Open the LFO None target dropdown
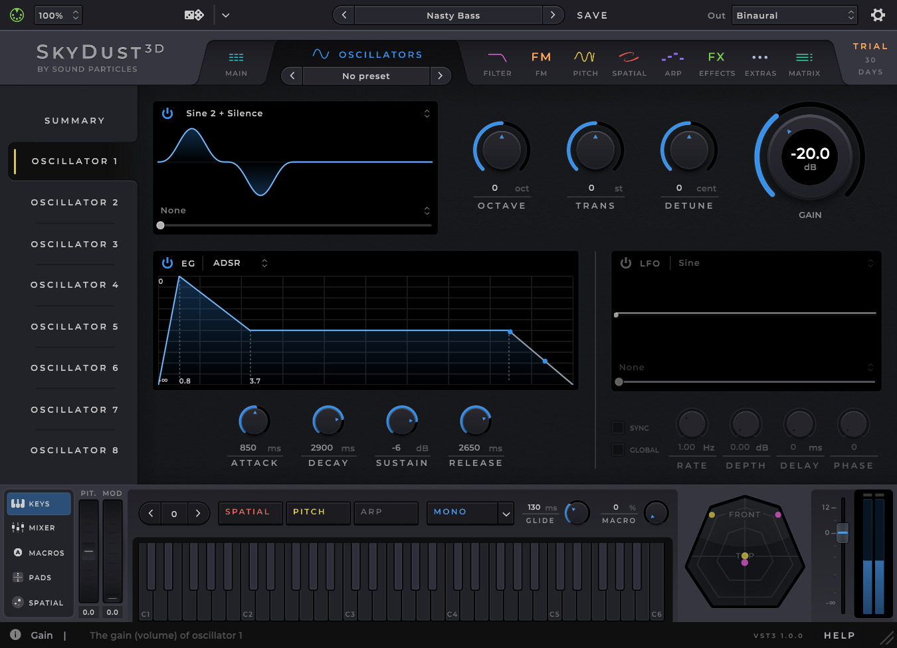This screenshot has width=897, height=648. (746, 367)
